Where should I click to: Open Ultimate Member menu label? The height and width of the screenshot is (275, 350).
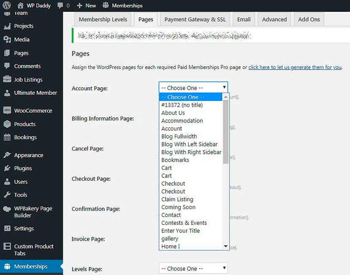click(36, 93)
